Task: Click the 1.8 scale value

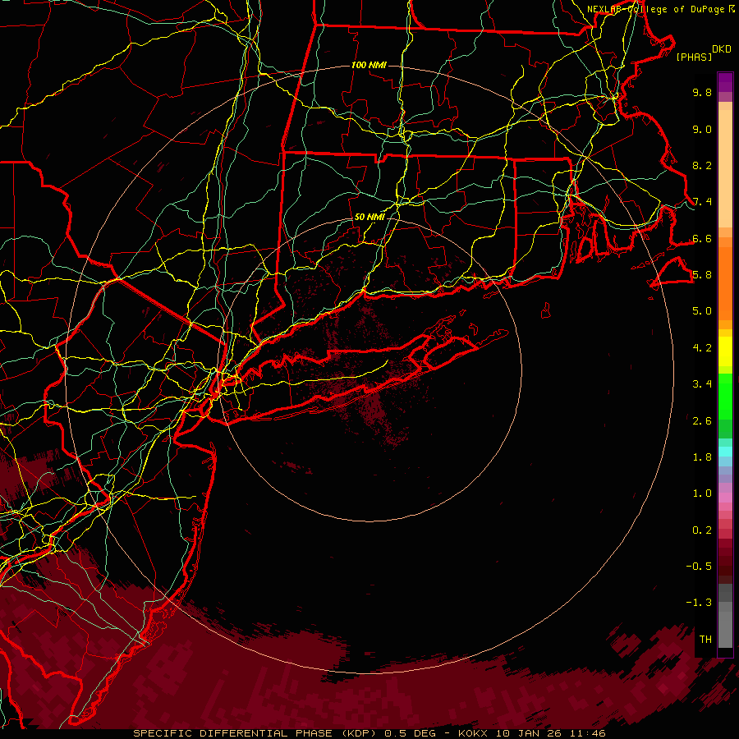Action: (x=702, y=457)
